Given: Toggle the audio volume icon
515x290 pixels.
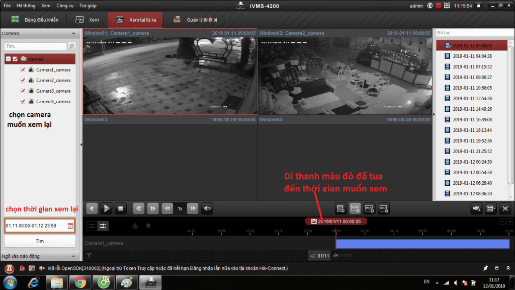Looking at the screenshot, I should [x=207, y=208].
